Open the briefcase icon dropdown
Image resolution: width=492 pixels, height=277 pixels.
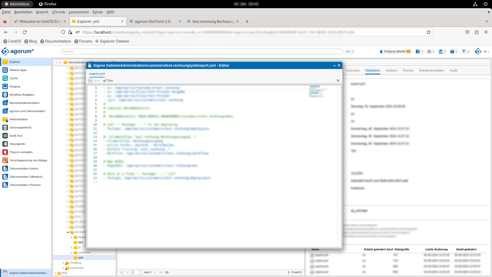pos(454,52)
